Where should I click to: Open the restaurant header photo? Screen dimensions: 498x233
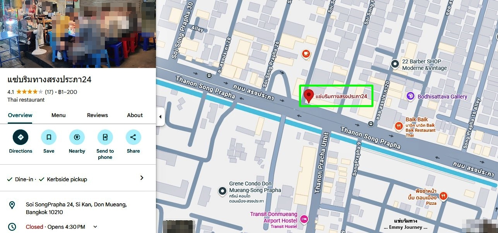(x=78, y=34)
